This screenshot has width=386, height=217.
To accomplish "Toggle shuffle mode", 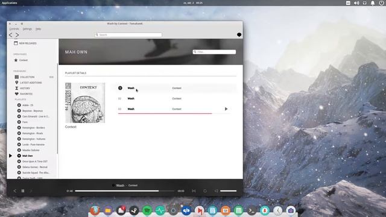I will (x=194, y=191).
